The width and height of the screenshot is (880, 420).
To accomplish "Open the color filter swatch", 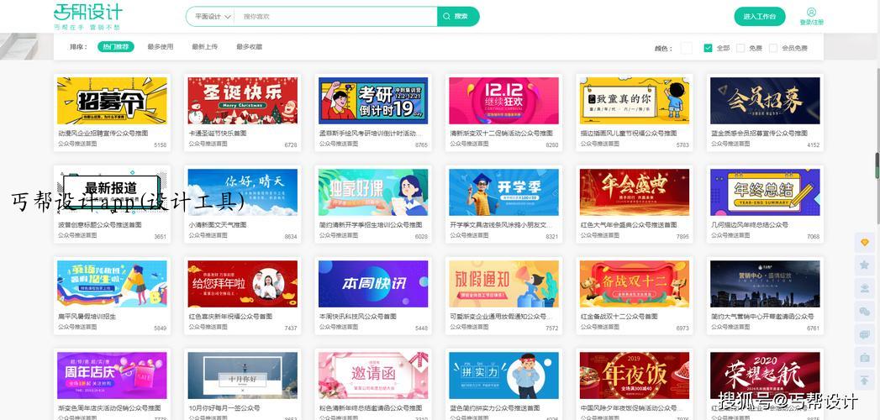I will pos(686,48).
